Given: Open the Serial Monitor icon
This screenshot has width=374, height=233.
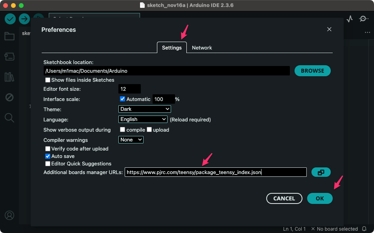Looking at the screenshot, I should 364,19.
